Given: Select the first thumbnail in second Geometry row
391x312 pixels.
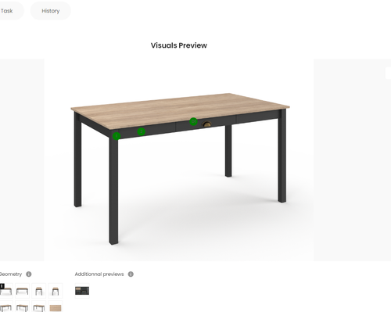Looking at the screenshot, I should (x=5, y=307).
